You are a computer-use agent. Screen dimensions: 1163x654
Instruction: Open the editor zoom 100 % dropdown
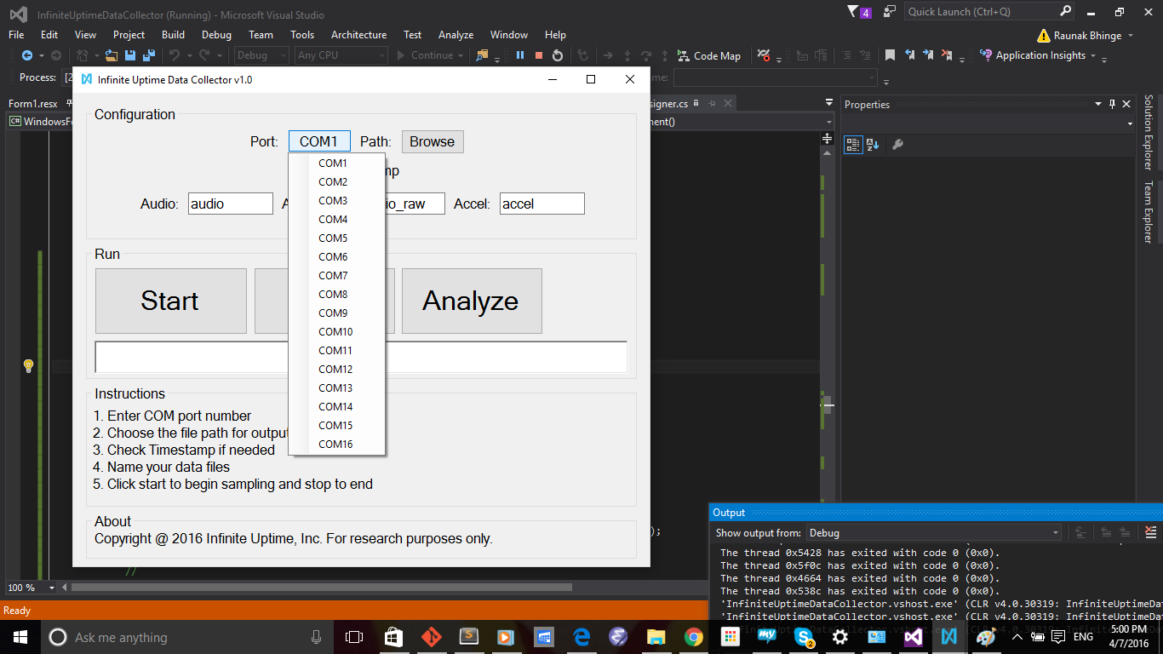point(52,588)
